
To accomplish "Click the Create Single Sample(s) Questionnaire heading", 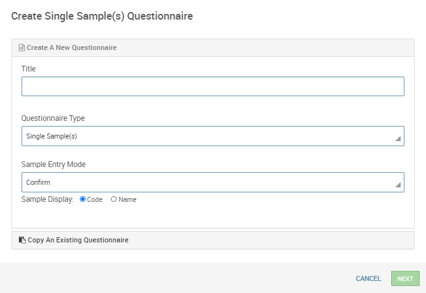I will pos(102,16).
